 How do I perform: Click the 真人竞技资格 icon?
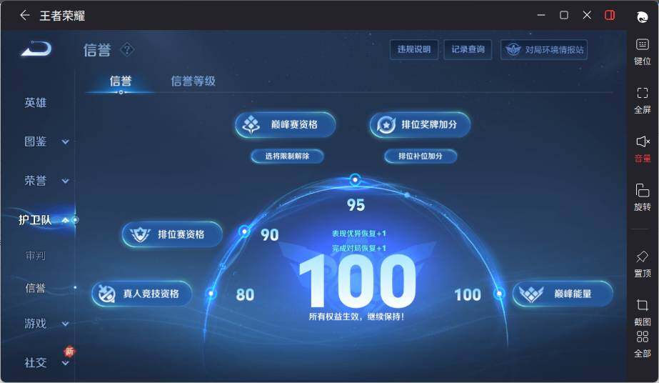click(x=107, y=294)
